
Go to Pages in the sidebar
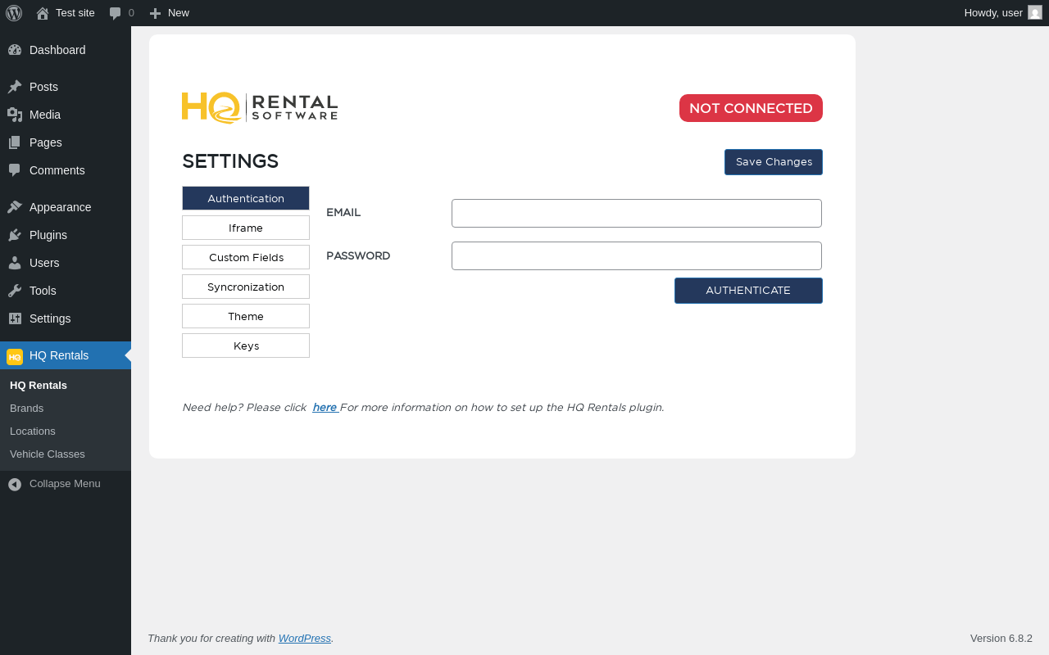click(66, 142)
